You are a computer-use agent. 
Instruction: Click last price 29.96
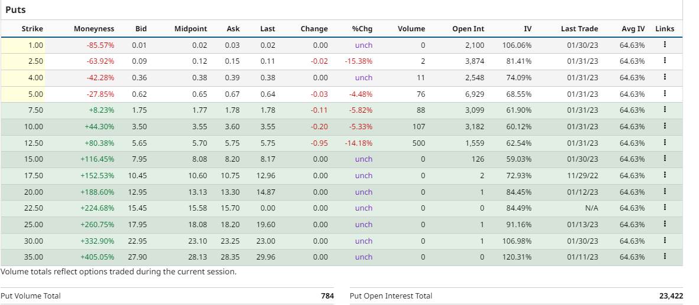pos(266,257)
